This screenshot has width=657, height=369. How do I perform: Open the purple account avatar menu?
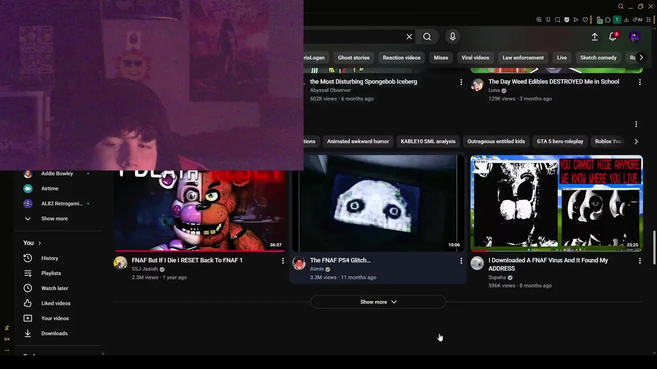[x=635, y=37]
